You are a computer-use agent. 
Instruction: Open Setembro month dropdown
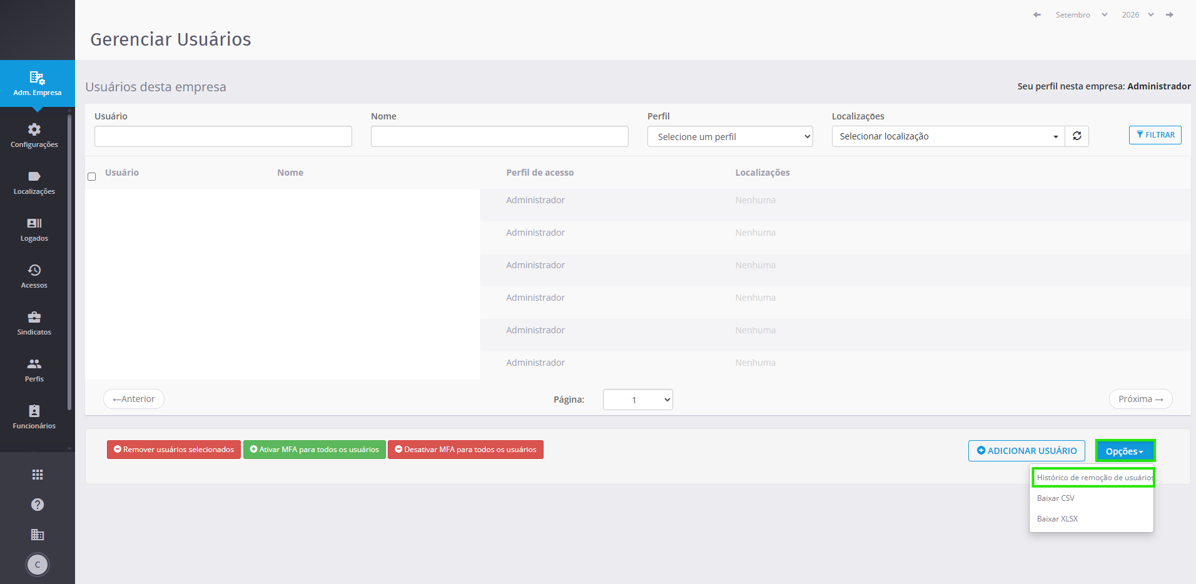point(1082,15)
